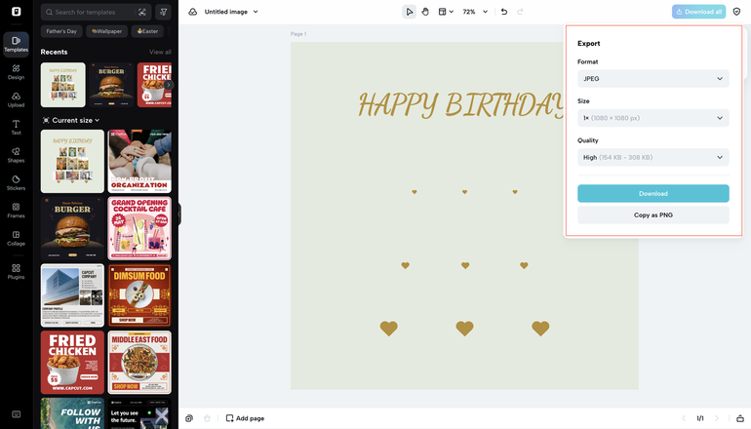Activate the hand pan tool

point(425,12)
